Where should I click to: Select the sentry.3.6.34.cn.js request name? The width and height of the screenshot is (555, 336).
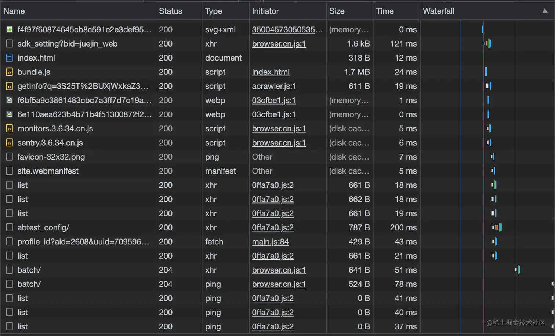(x=50, y=143)
